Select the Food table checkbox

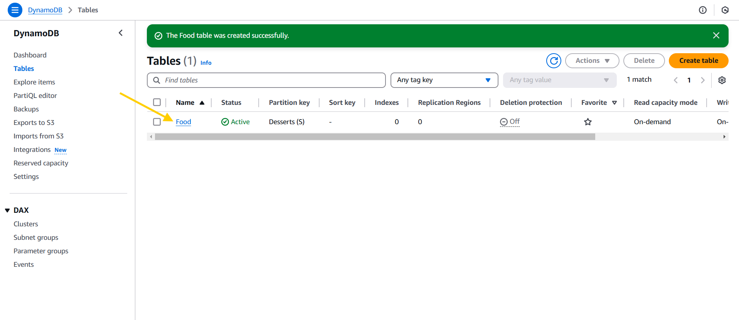tap(157, 122)
